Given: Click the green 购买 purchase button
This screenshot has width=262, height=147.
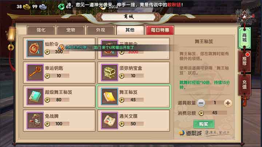Looking at the screenshot, I should tap(204, 124).
